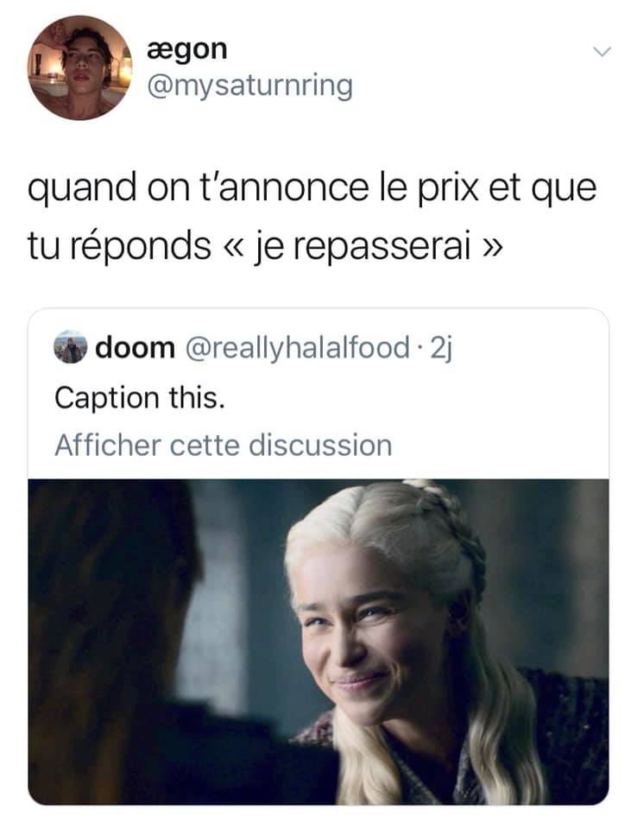This screenshot has width=637, height=829.
Task: Open the quoted tweet's attached image
Action: (318, 642)
